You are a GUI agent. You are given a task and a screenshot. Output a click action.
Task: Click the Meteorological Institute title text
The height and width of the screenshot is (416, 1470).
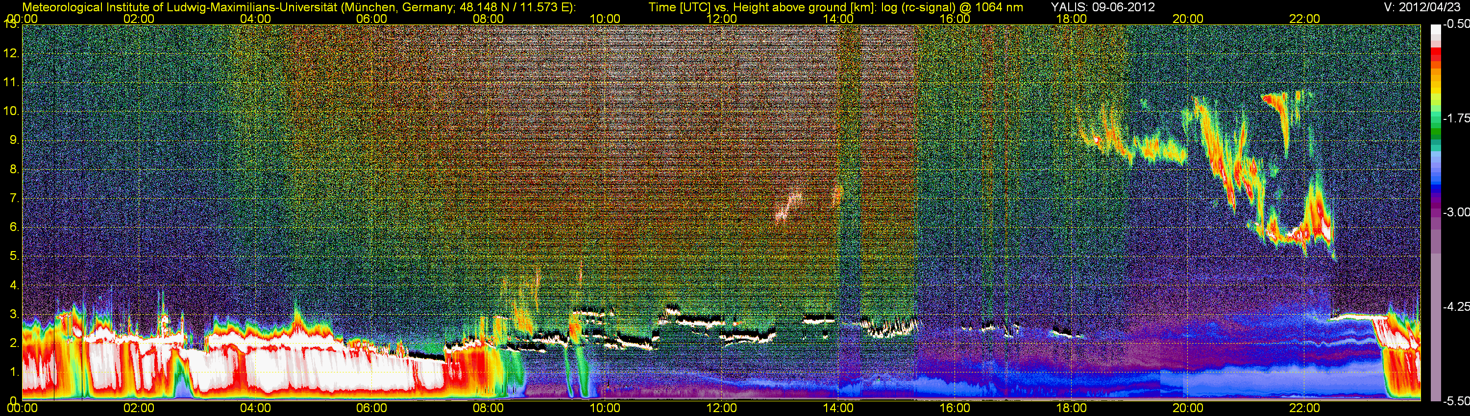click(299, 7)
